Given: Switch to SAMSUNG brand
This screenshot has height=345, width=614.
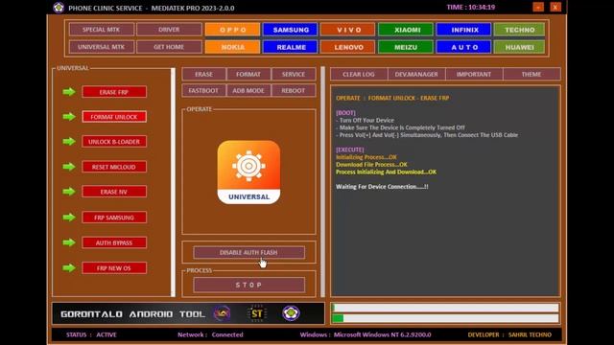Looking at the screenshot, I should [x=291, y=30].
